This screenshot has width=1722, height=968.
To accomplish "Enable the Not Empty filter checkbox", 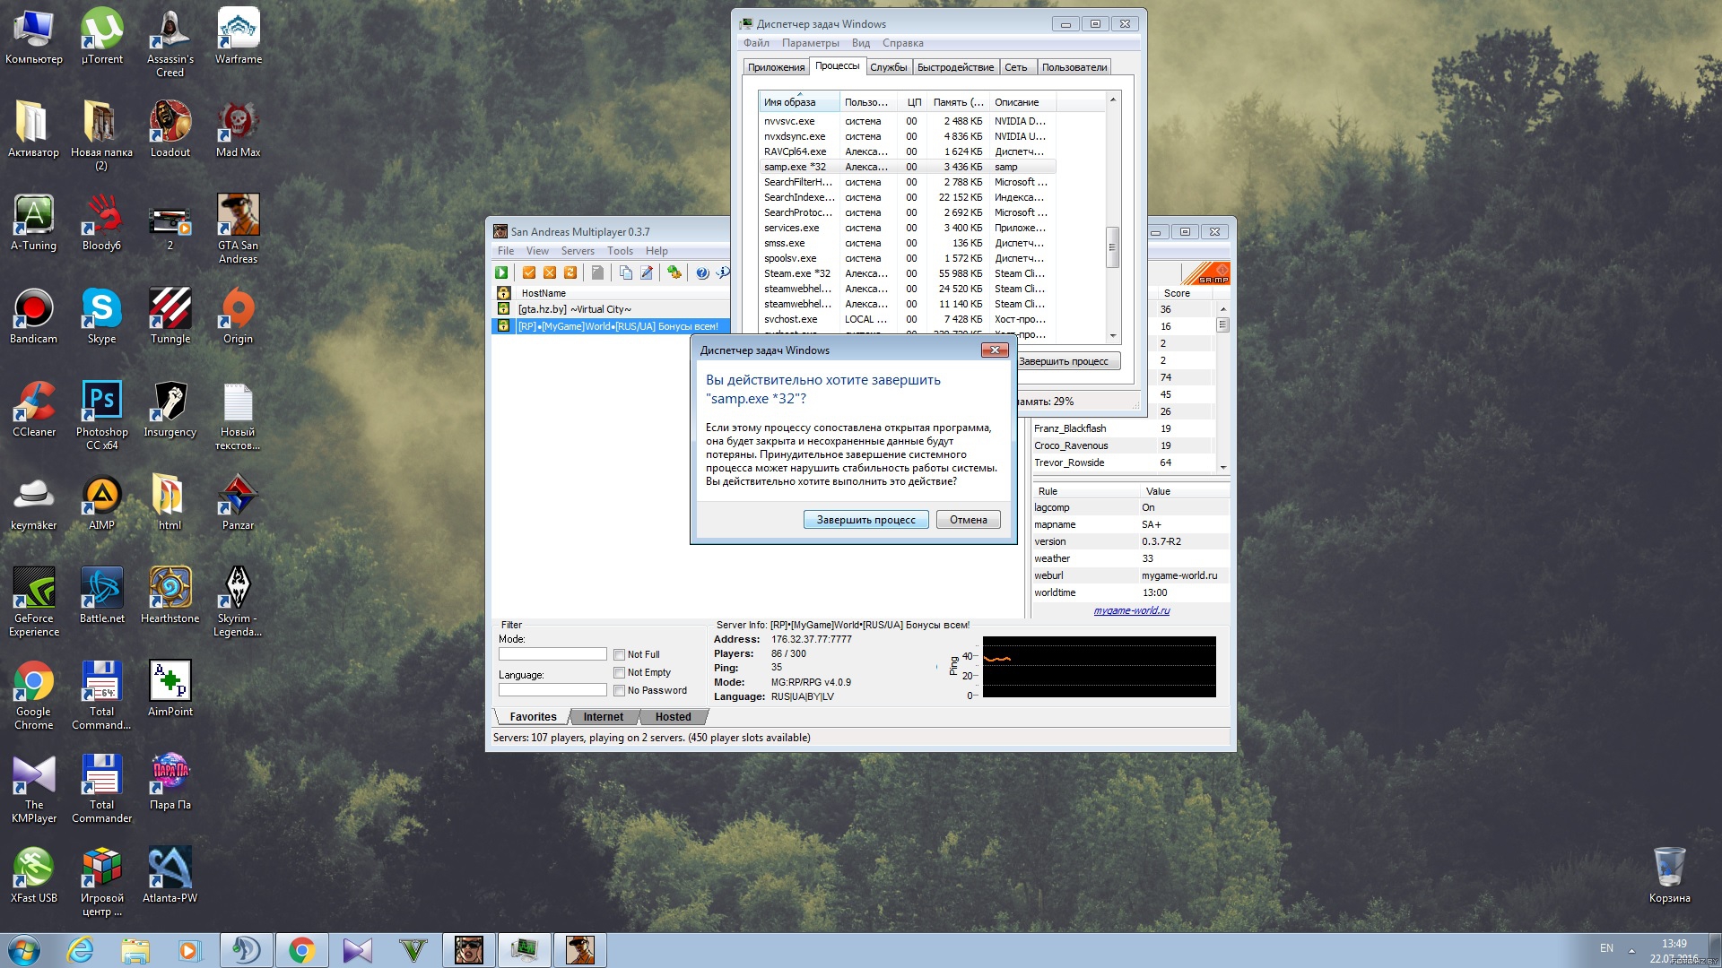I will pos(619,673).
